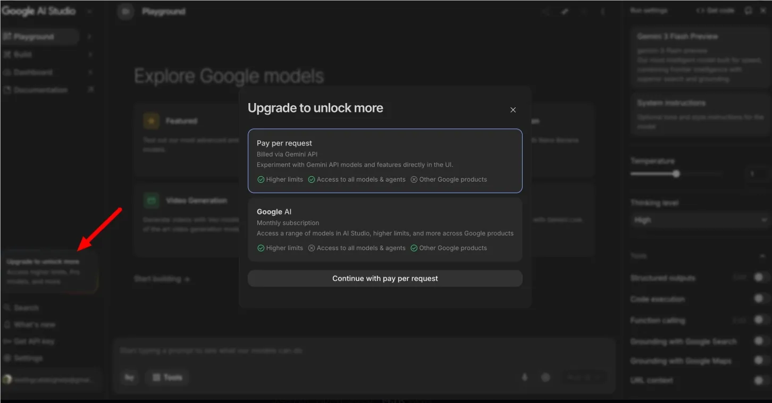Adjust the Temperature slider
This screenshot has height=403, width=772.
pos(676,173)
